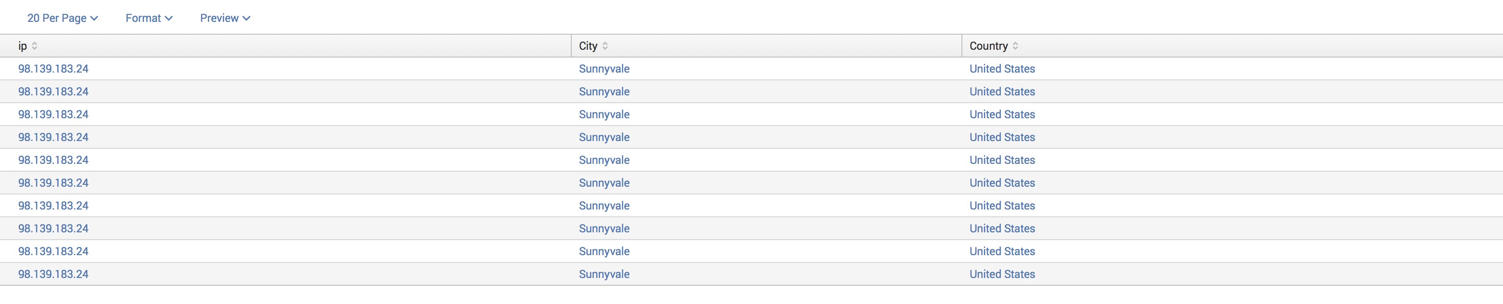Sort the table by the ip column label
This screenshot has height=304, width=1503.
pos(22,46)
